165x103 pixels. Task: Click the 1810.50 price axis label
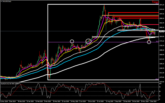coord(162,37)
